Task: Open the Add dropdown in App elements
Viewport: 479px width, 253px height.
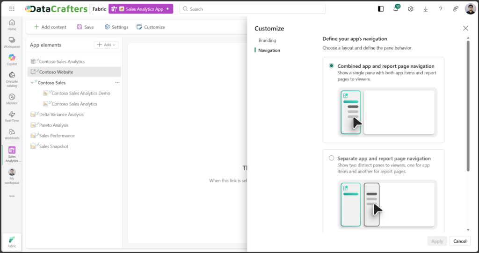Action: 106,45
